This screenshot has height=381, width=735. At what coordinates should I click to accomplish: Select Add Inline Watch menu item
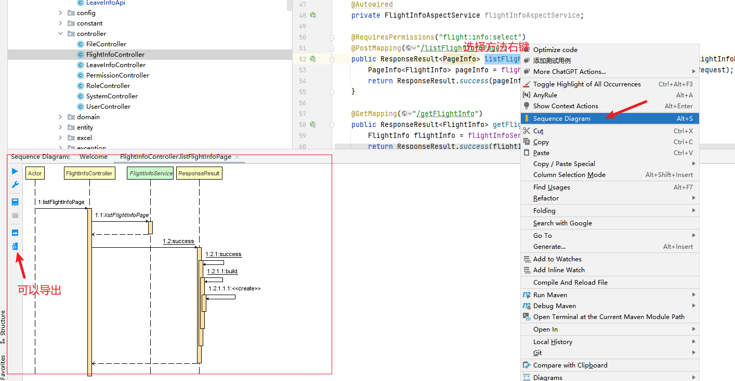click(x=610, y=270)
